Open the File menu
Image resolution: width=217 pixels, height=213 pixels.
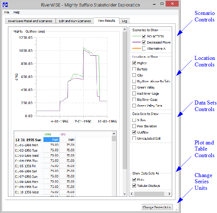7,12
